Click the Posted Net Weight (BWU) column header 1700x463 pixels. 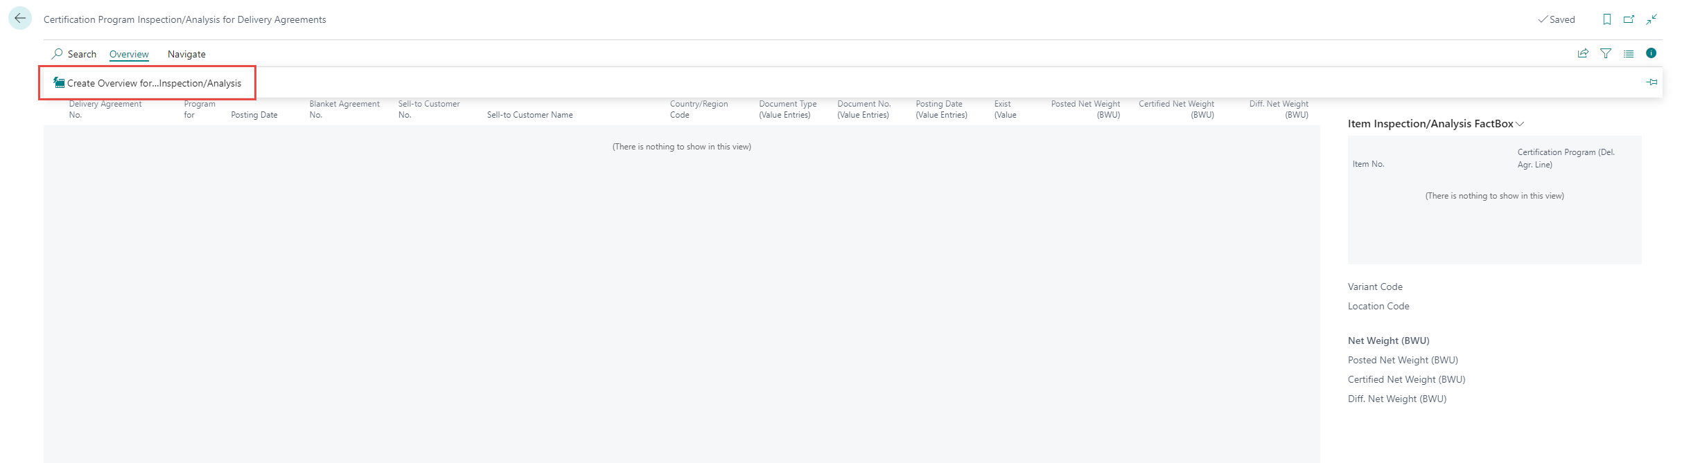pos(1085,109)
